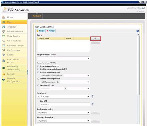The image size is (147, 126).
Task: Click the Add... button for Users
Action: (96, 39)
